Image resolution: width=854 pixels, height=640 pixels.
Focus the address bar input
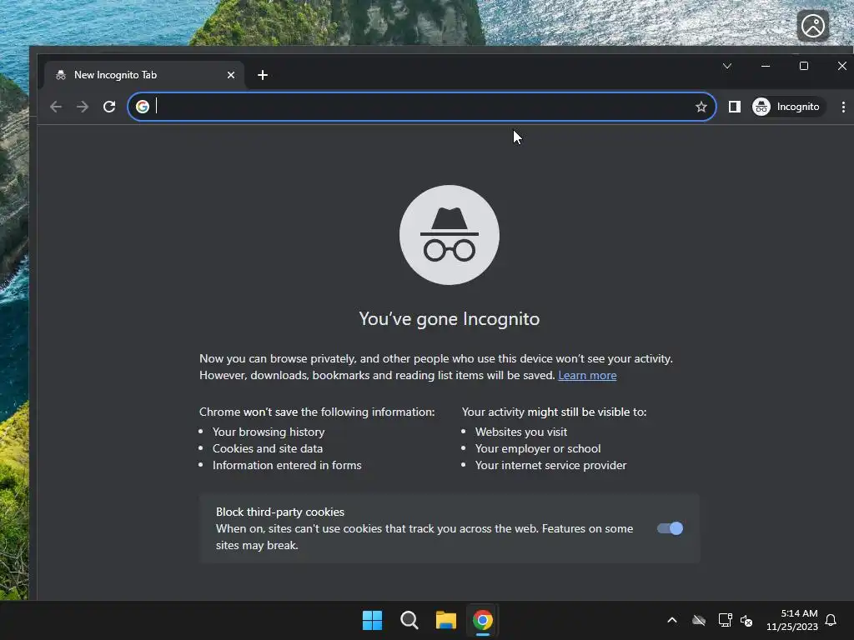(x=422, y=107)
